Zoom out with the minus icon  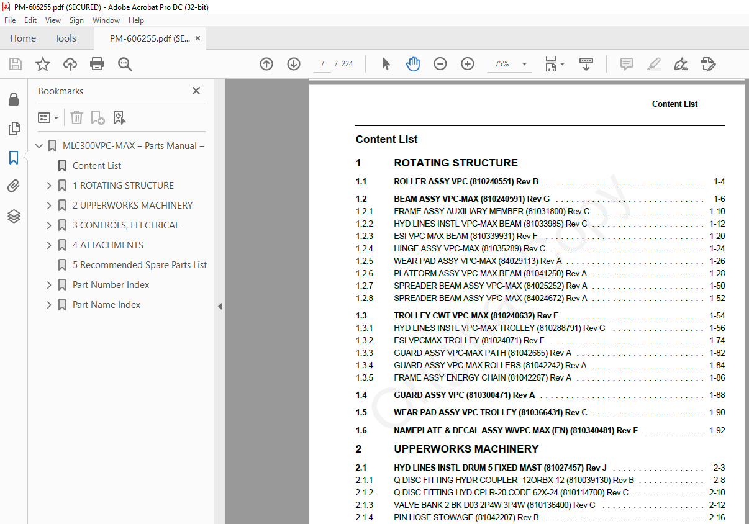tap(440, 64)
